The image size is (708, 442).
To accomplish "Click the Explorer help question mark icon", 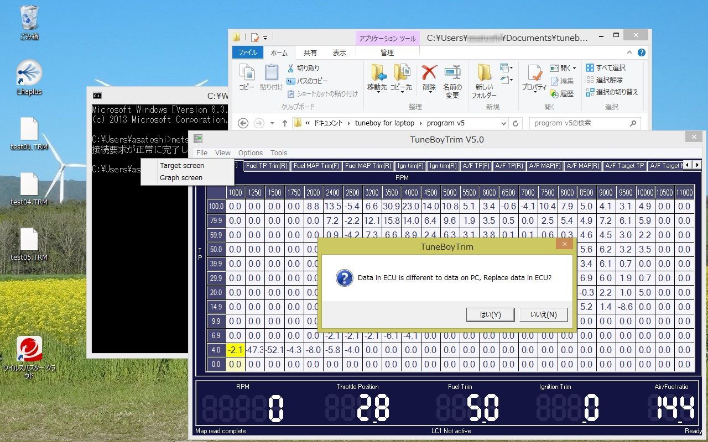I will tap(642, 52).
